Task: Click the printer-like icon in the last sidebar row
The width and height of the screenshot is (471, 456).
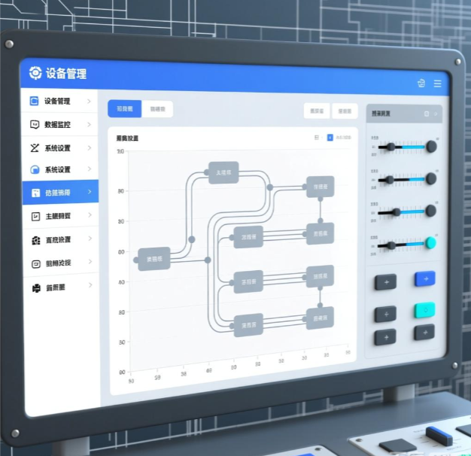Action: click(x=36, y=288)
